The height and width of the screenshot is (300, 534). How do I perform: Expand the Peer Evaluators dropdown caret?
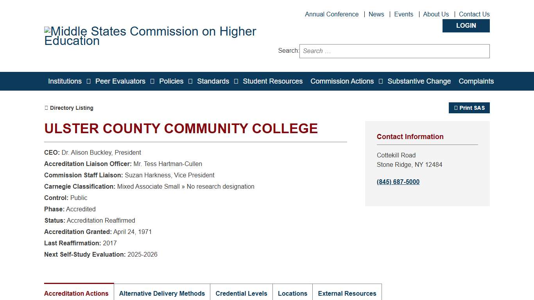point(152,81)
